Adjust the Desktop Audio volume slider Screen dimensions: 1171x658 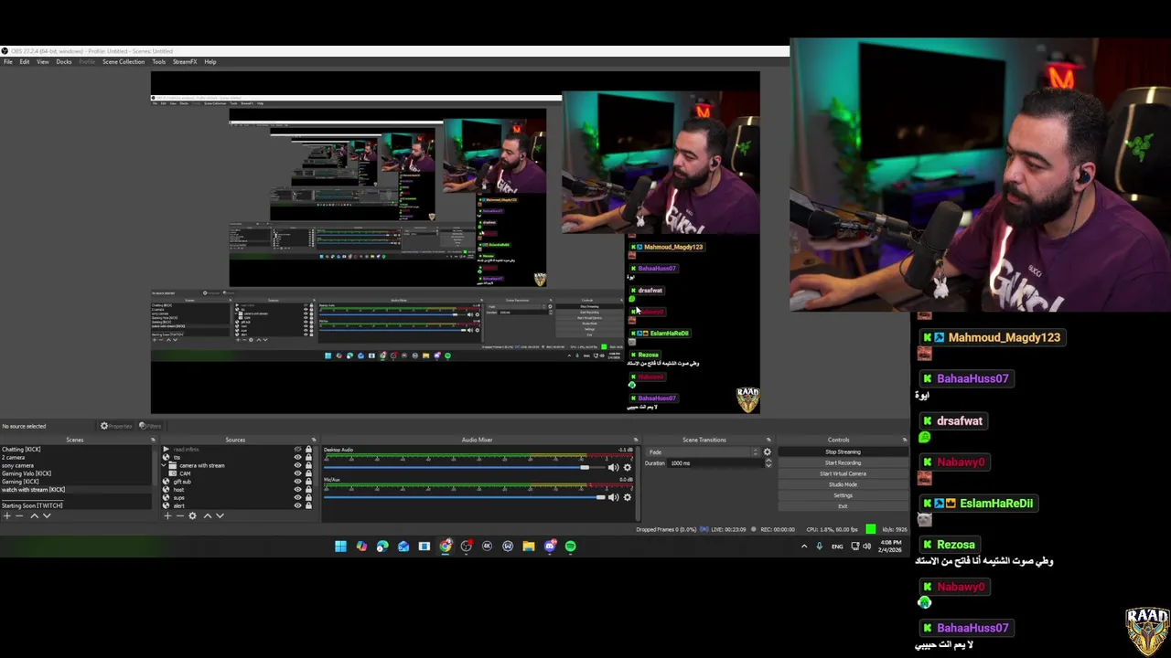point(465,467)
